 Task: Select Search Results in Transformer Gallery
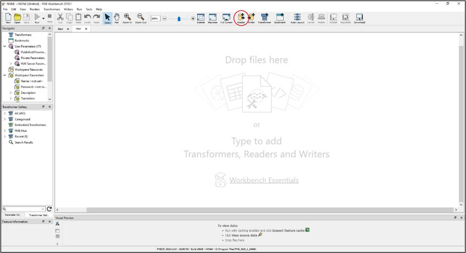24,142
